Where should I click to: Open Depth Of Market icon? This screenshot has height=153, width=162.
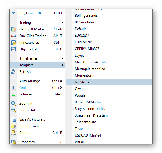(14, 29)
